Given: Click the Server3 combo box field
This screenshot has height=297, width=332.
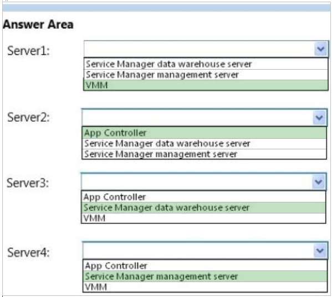Looking at the screenshot, I should click(x=203, y=181).
